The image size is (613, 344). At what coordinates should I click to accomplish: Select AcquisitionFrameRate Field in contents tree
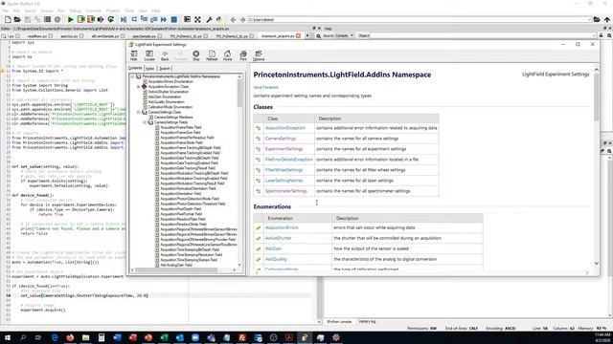181,127
